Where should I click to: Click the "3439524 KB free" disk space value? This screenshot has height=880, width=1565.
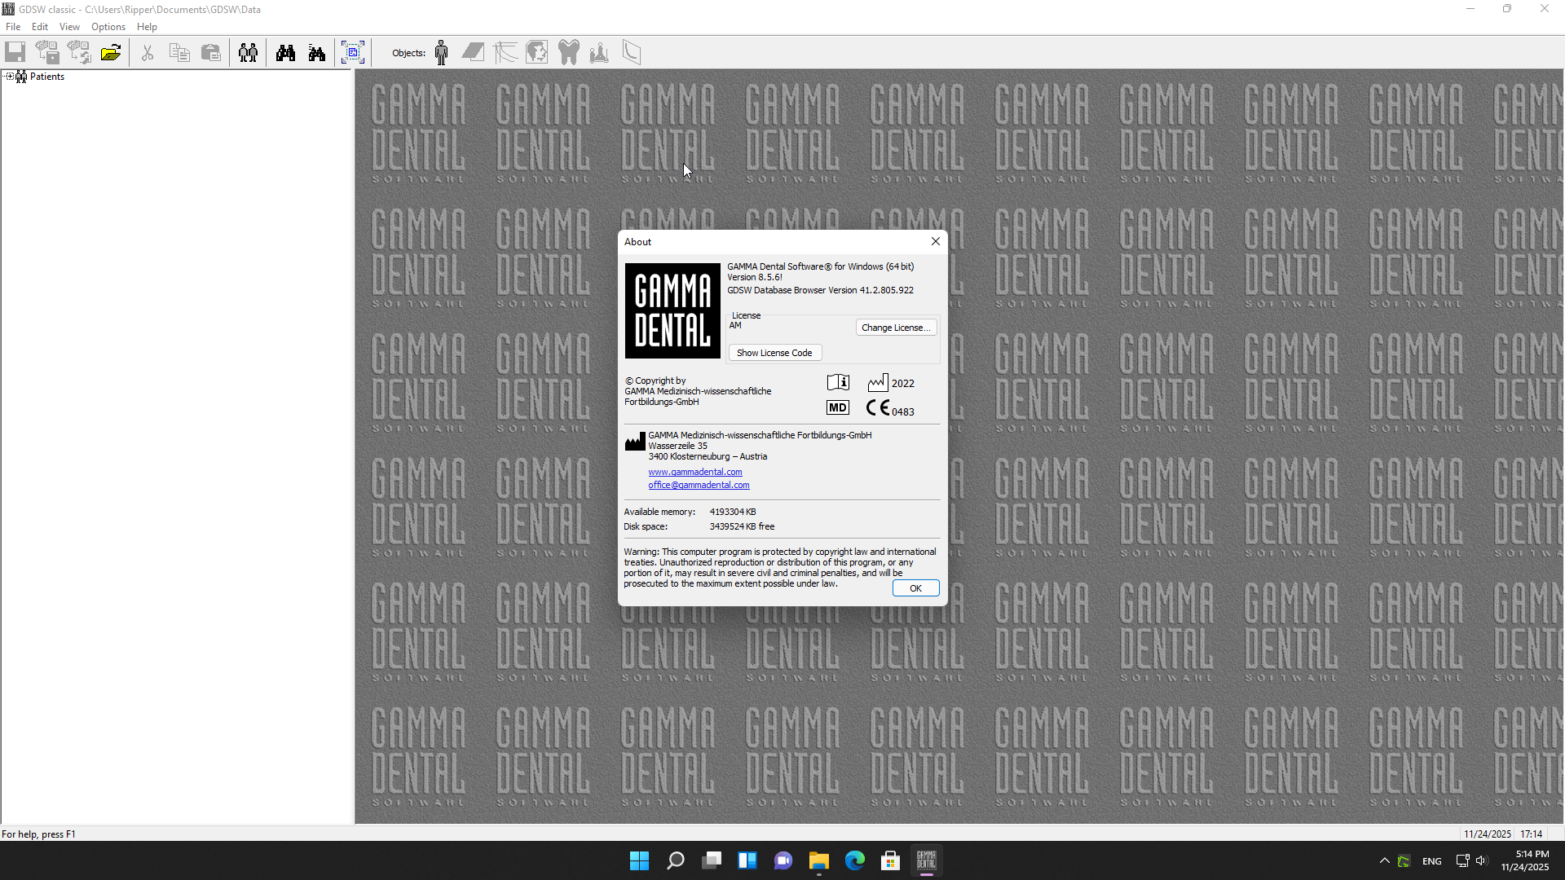[742, 526]
